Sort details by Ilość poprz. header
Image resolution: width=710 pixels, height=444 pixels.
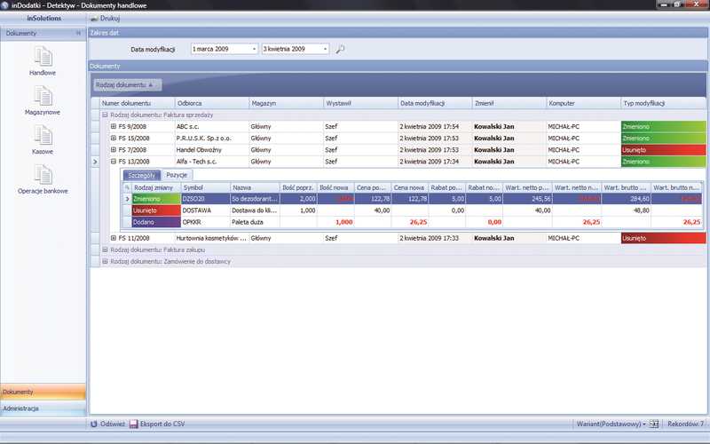(298, 187)
